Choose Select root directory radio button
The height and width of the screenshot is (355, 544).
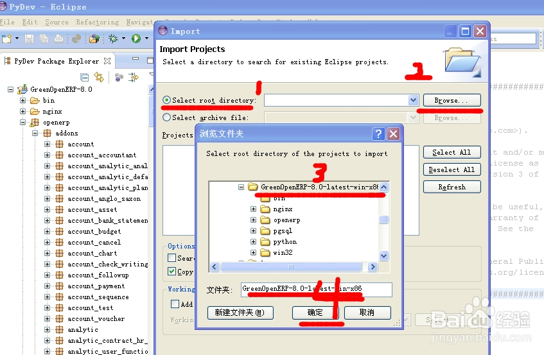tap(166, 100)
